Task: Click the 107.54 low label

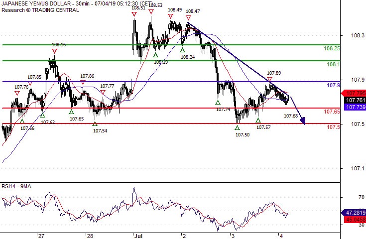Action: pos(100,130)
